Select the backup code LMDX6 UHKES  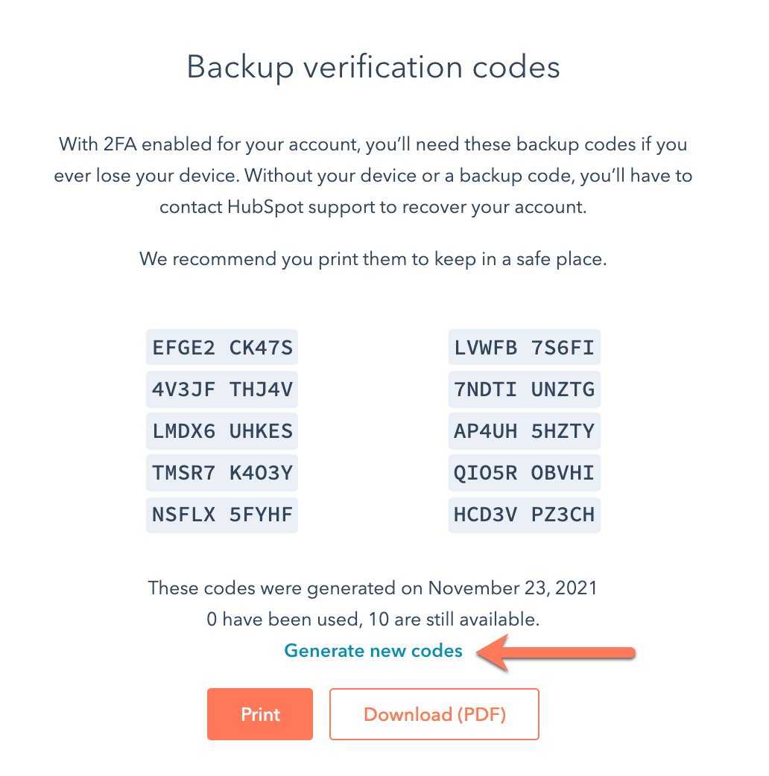point(221,430)
